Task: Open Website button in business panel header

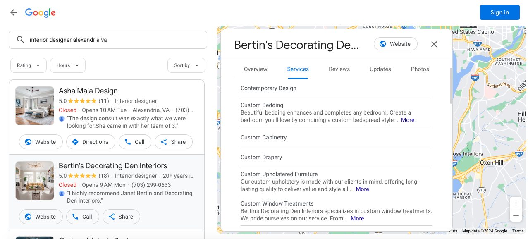Action: click(395, 44)
